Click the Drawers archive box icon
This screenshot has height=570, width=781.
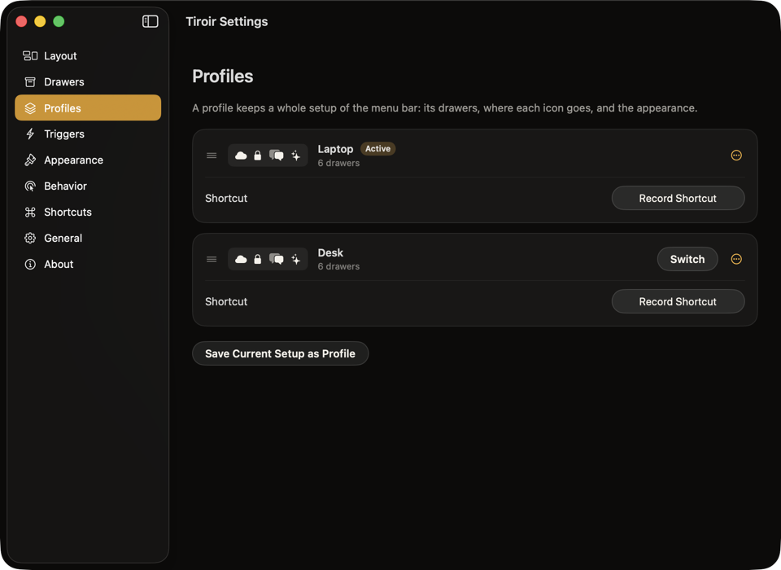click(x=30, y=81)
